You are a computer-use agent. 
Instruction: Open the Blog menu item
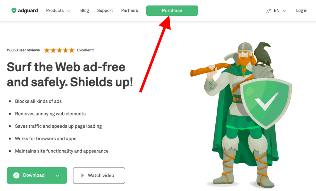pyautogui.click(x=85, y=10)
